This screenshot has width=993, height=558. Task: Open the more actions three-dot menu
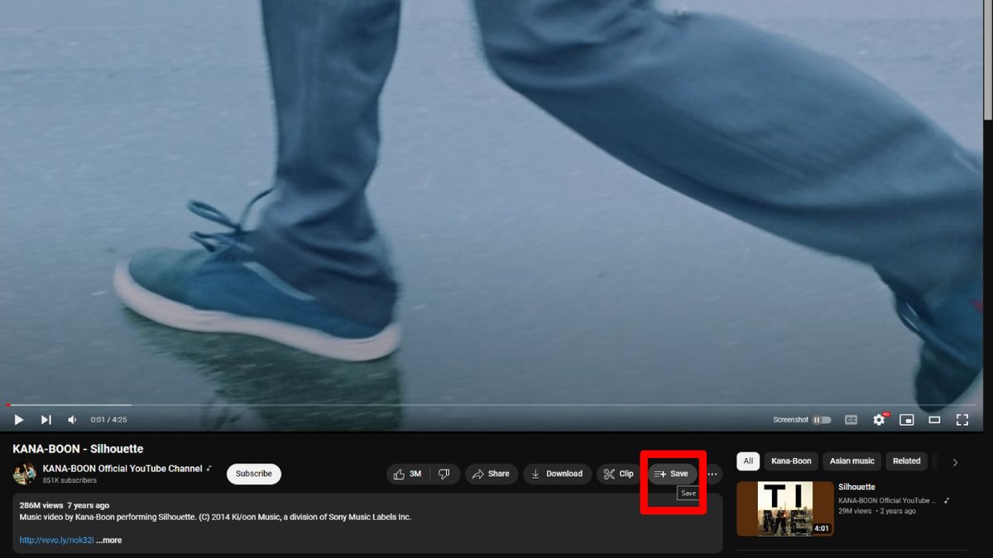712,474
